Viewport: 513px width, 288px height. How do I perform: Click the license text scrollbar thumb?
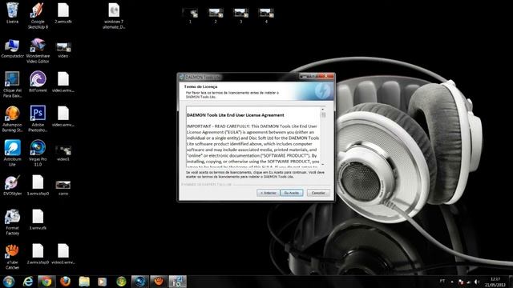[x=323, y=115]
